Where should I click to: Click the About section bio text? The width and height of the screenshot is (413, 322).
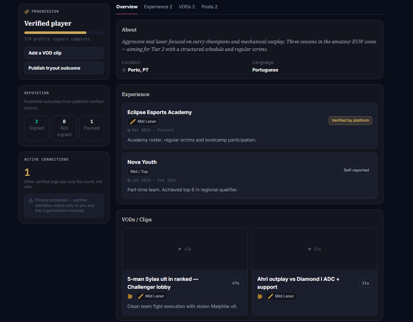(249, 45)
